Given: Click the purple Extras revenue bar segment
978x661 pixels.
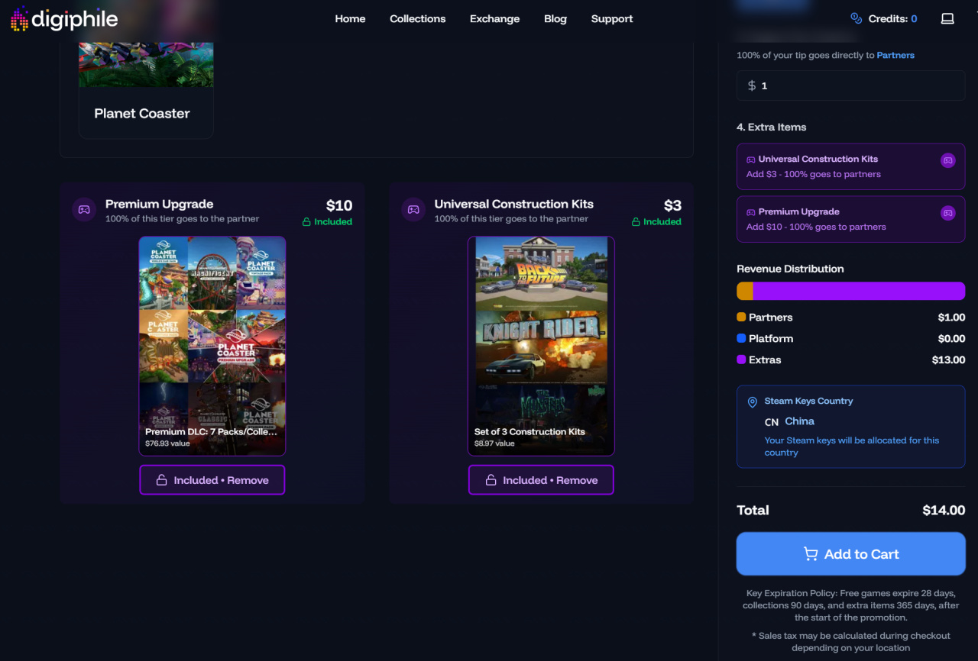Looking at the screenshot, I should 859,291.
